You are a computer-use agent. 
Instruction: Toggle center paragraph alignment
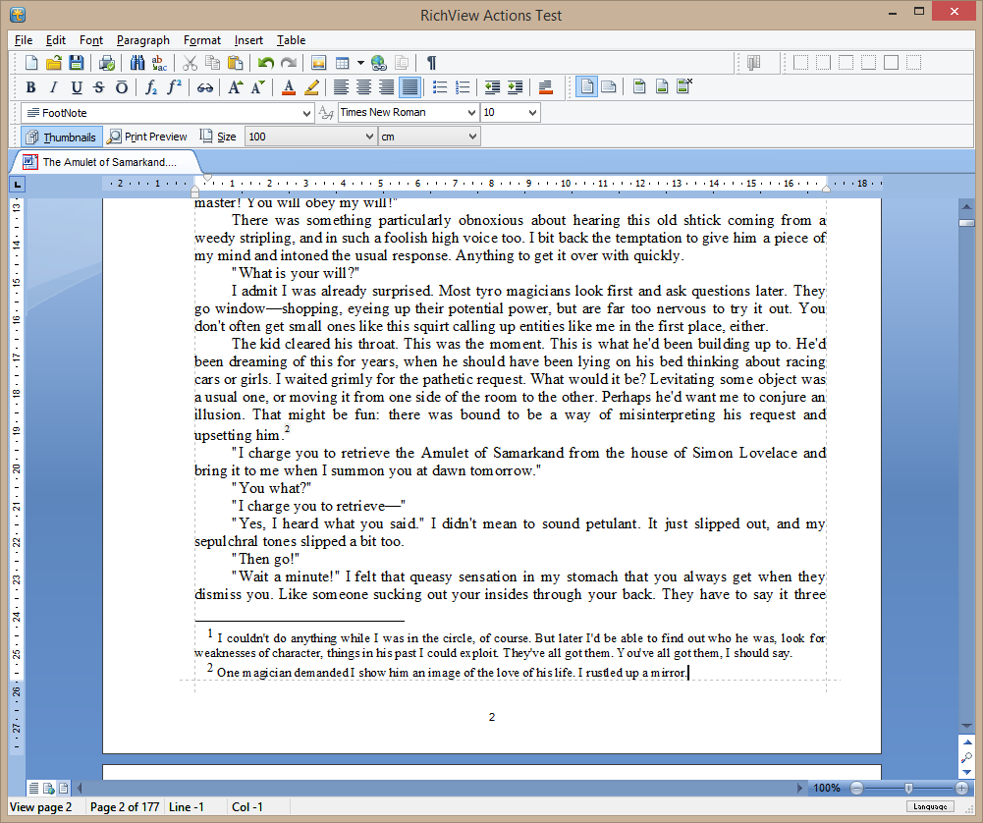(x=363, y=87)
